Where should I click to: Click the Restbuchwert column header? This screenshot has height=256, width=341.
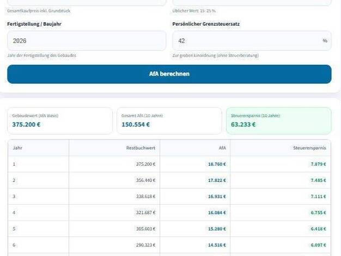[x=141, y=148]
